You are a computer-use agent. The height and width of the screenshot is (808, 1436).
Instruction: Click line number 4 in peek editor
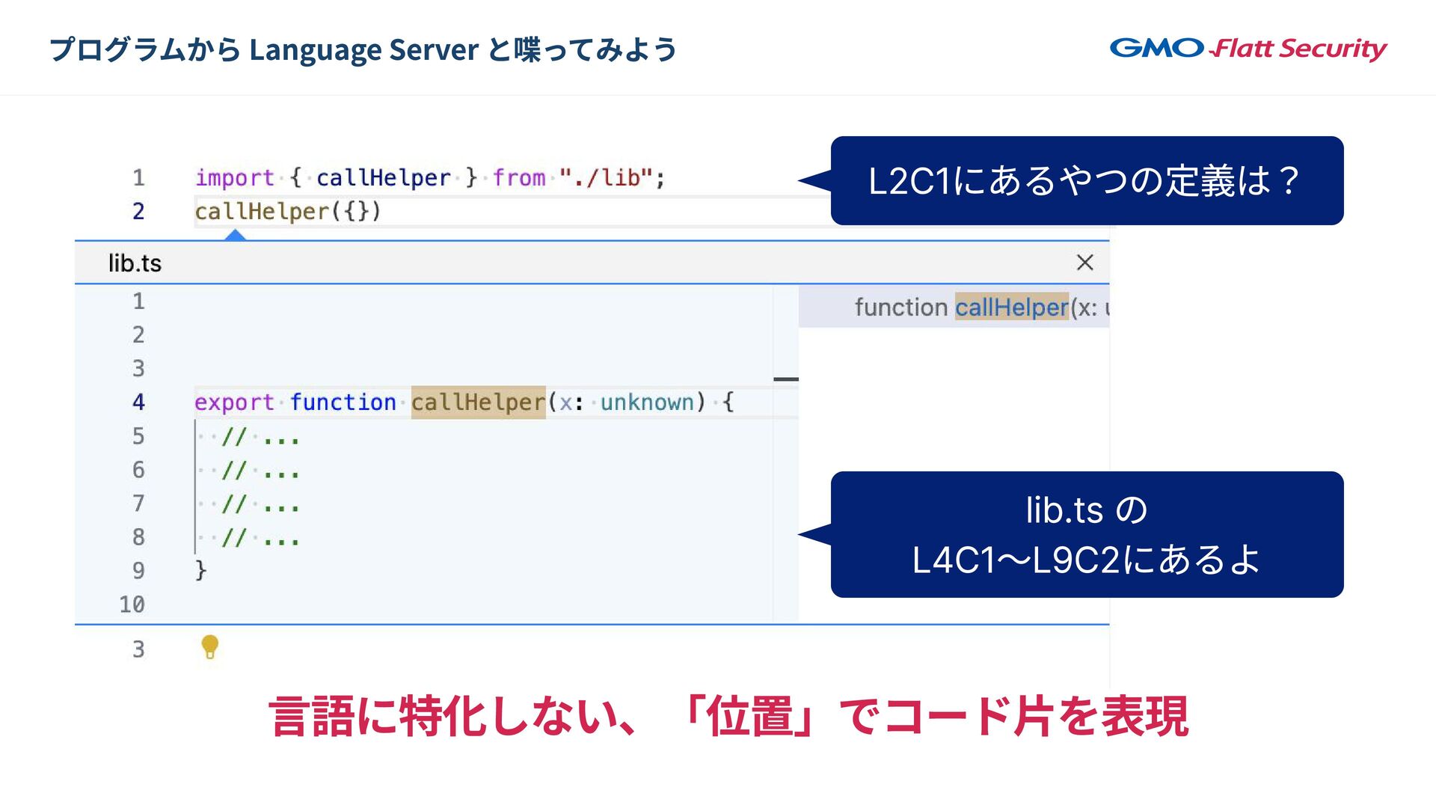click(138, 403)
